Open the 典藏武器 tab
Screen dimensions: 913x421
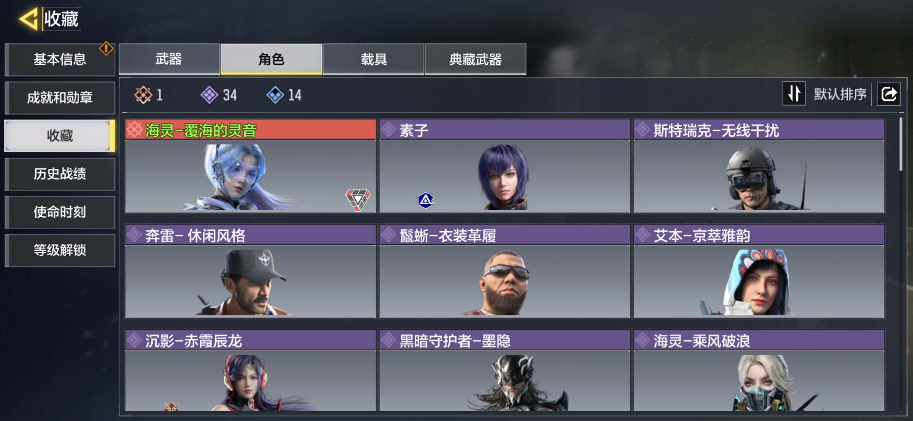pos(475,59)
